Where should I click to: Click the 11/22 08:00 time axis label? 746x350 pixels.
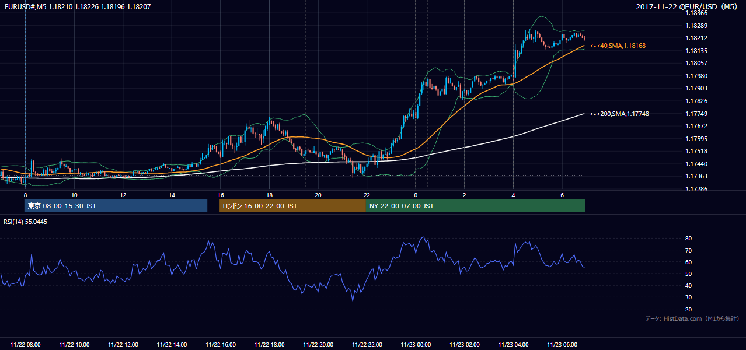[x=26, y=344]
